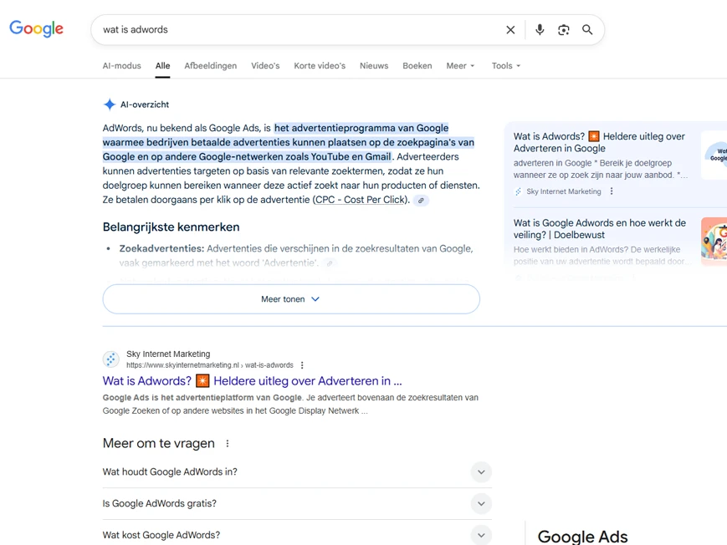
Task: Open the Video's tab
Action: [265, 66]
